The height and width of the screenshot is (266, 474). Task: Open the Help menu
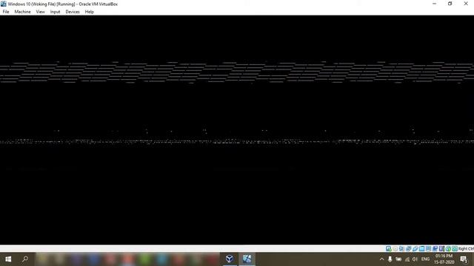89,12
